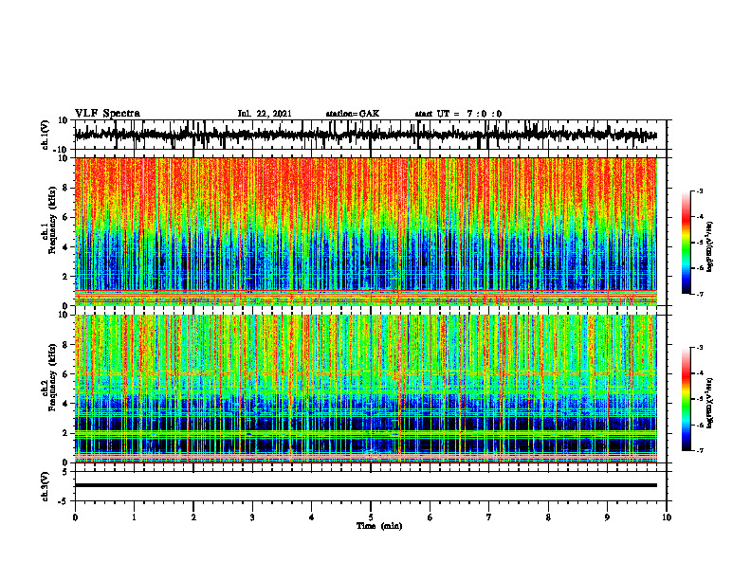Click the "-3" label on ch.1 color scale
The height and width of the screenshot is (580, 751).
point(700,190)
